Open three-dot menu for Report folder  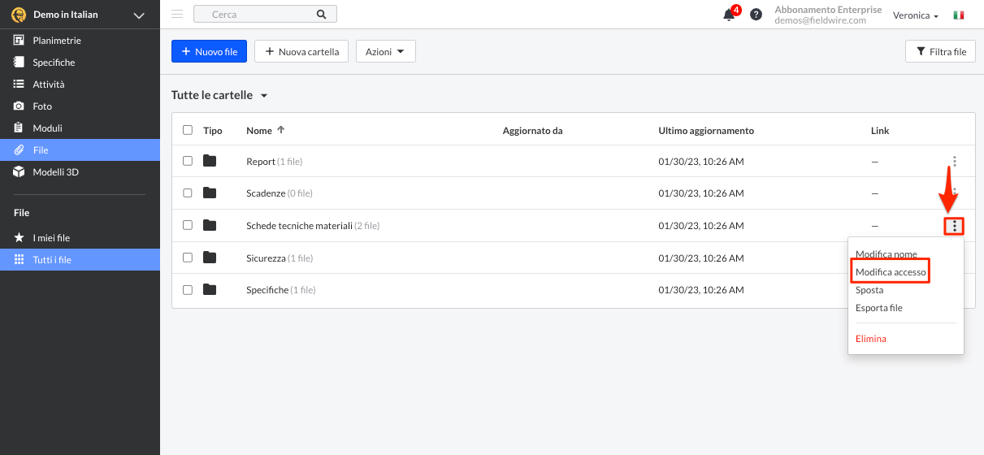pos(954,162)
